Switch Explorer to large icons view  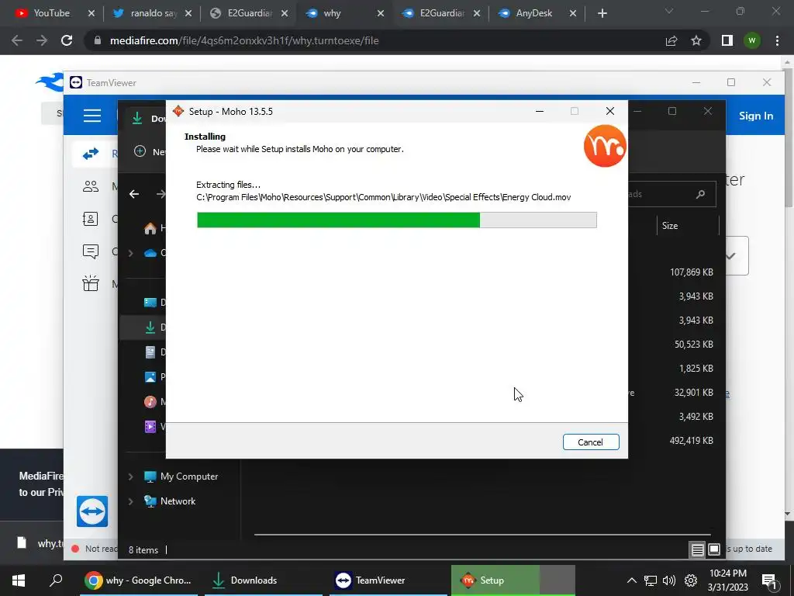coord(714,549)
